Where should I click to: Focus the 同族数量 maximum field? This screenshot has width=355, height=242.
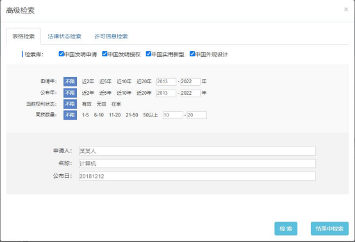tap(197, 115)
